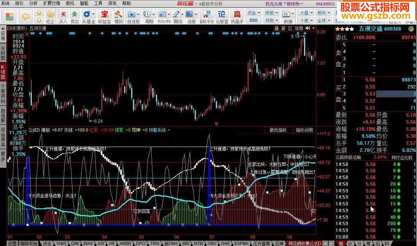Viewport: 417px width, 246px height.
Task: Open the 报价 menu
Action: (19, 3)
